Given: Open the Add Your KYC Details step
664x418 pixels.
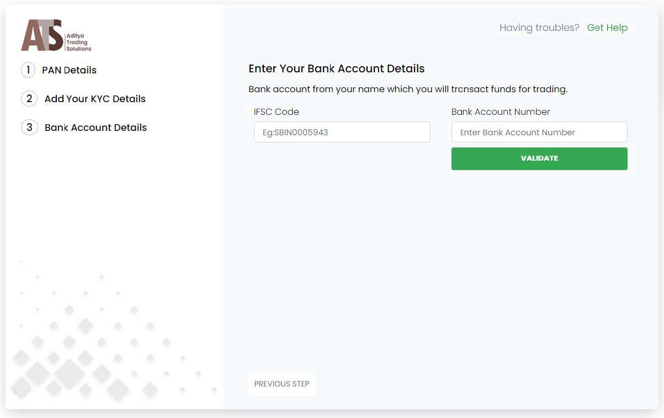Looking at the screenshot, I should [x=95, y=99].
